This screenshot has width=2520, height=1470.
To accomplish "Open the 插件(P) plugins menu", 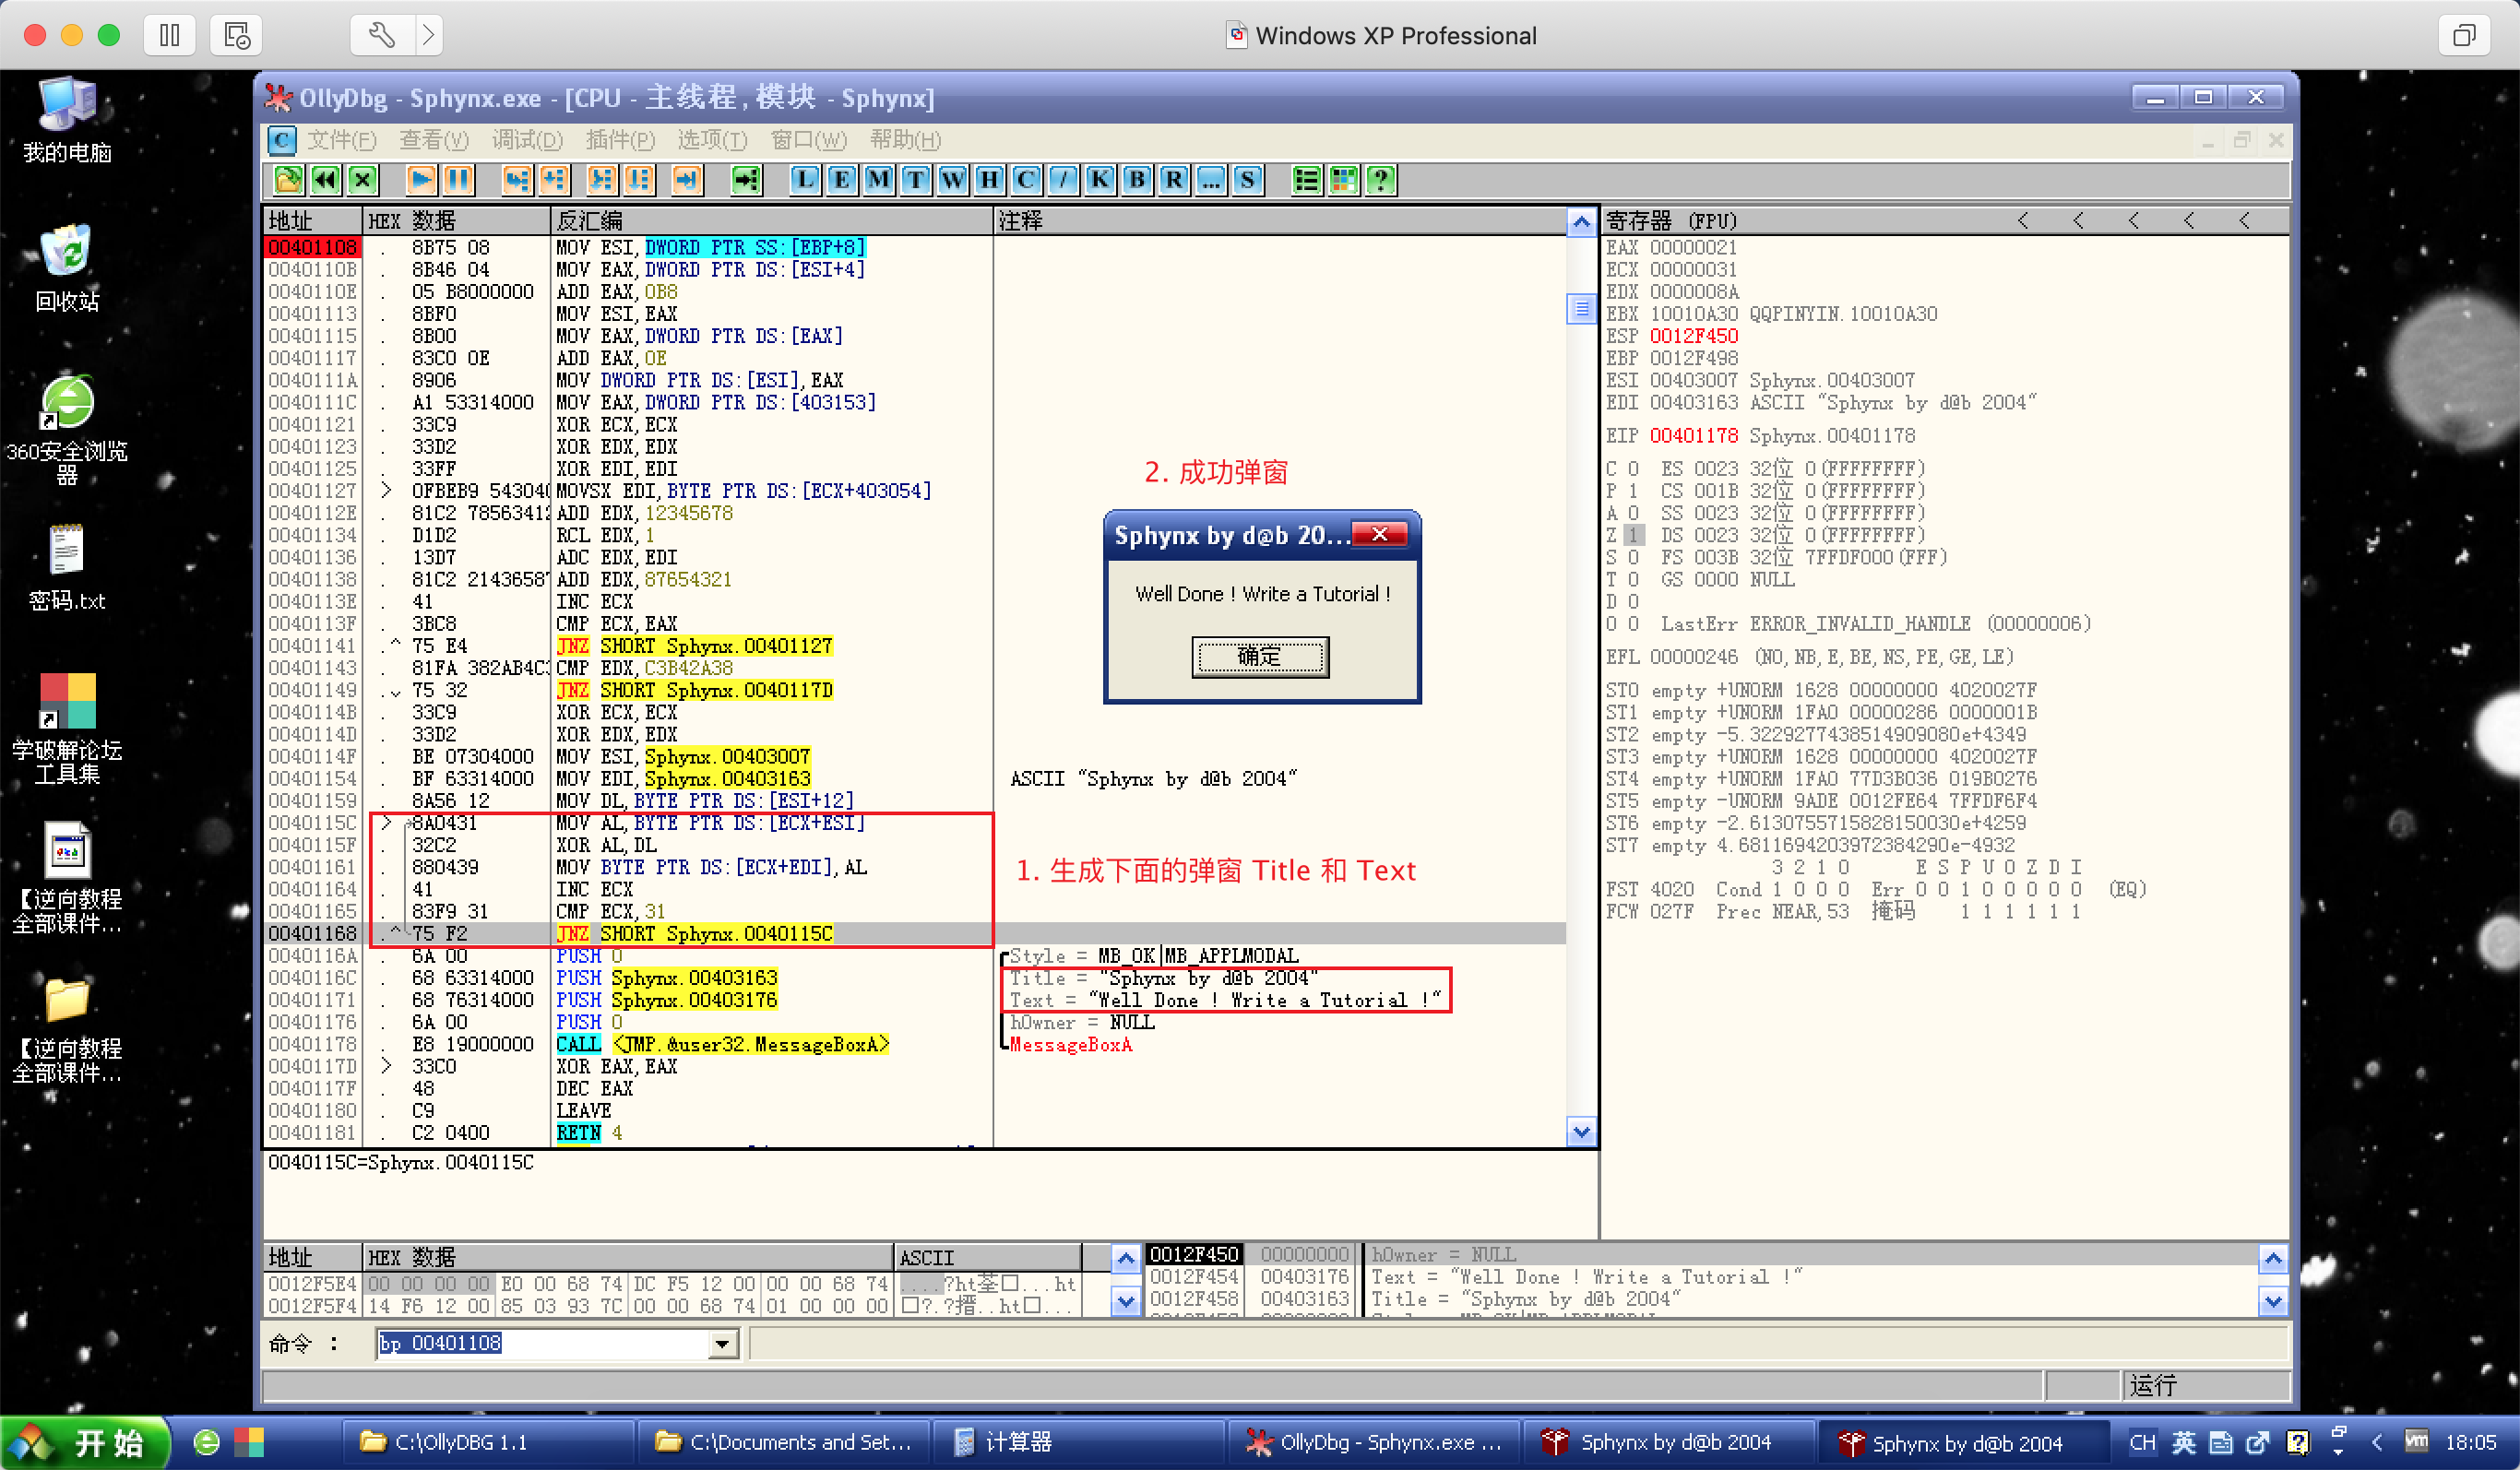I will 619,140.
